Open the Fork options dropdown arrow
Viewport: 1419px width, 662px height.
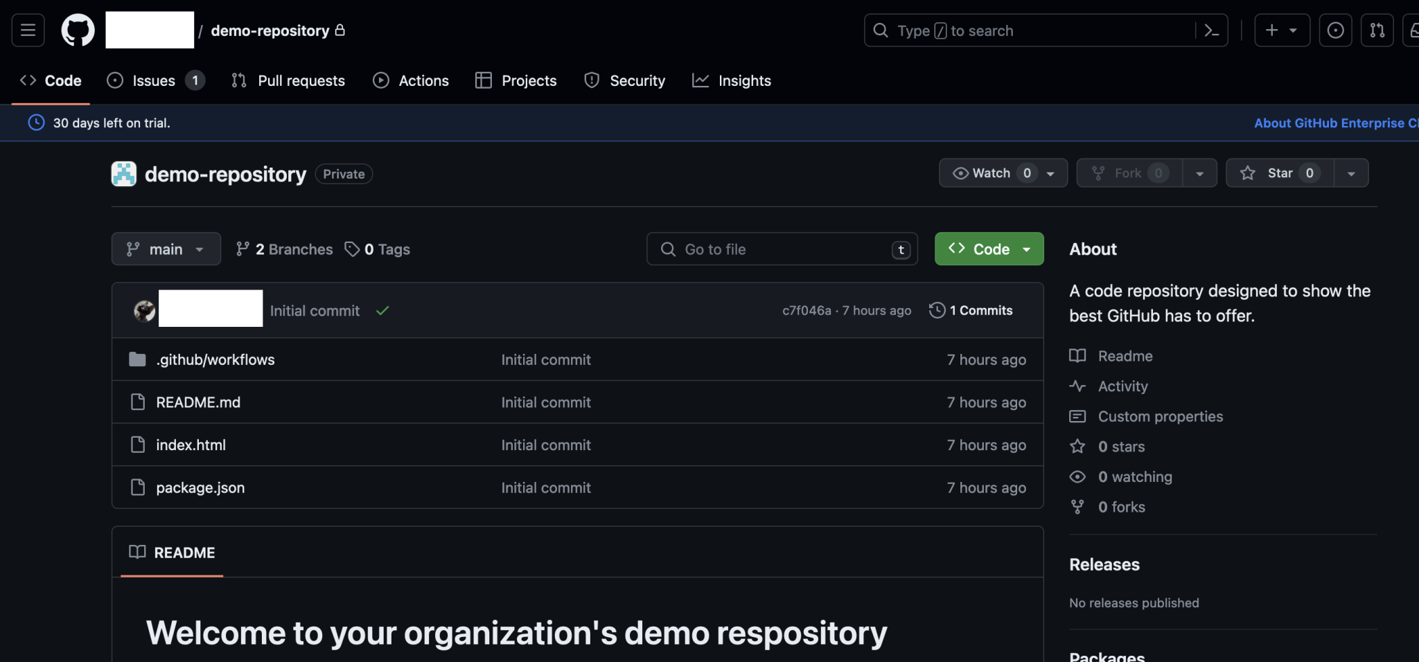(x=1200, y=172)
